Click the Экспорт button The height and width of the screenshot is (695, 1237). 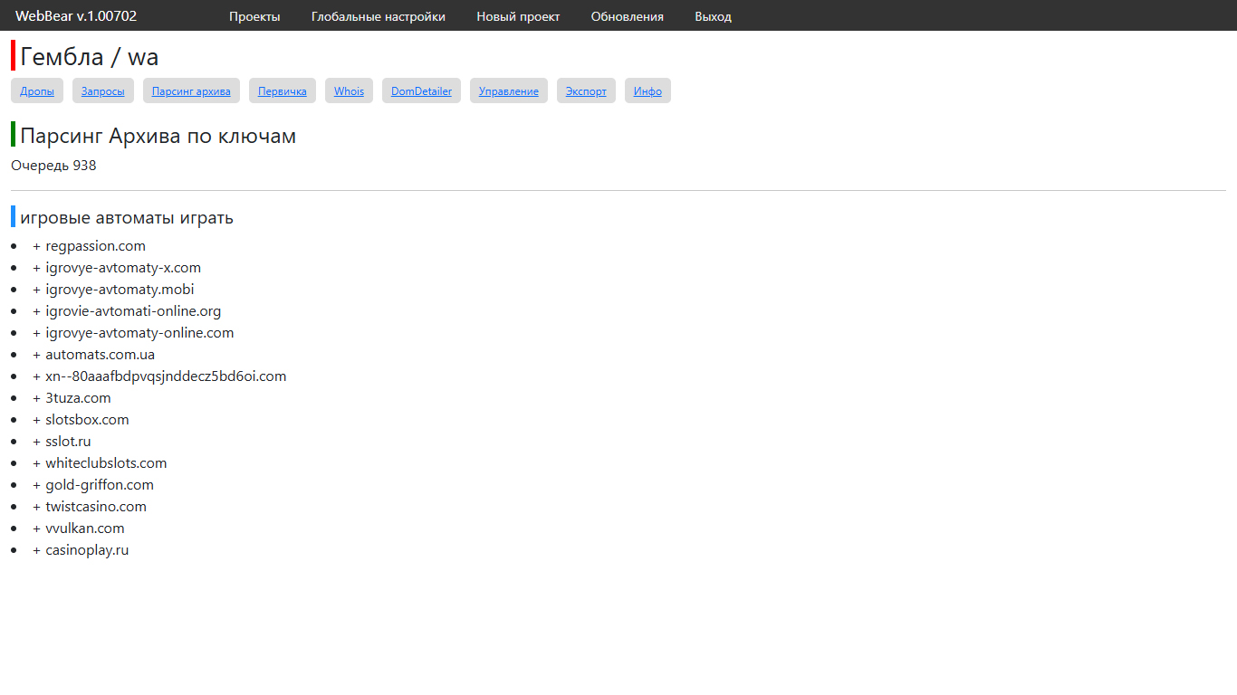point(586,91)
